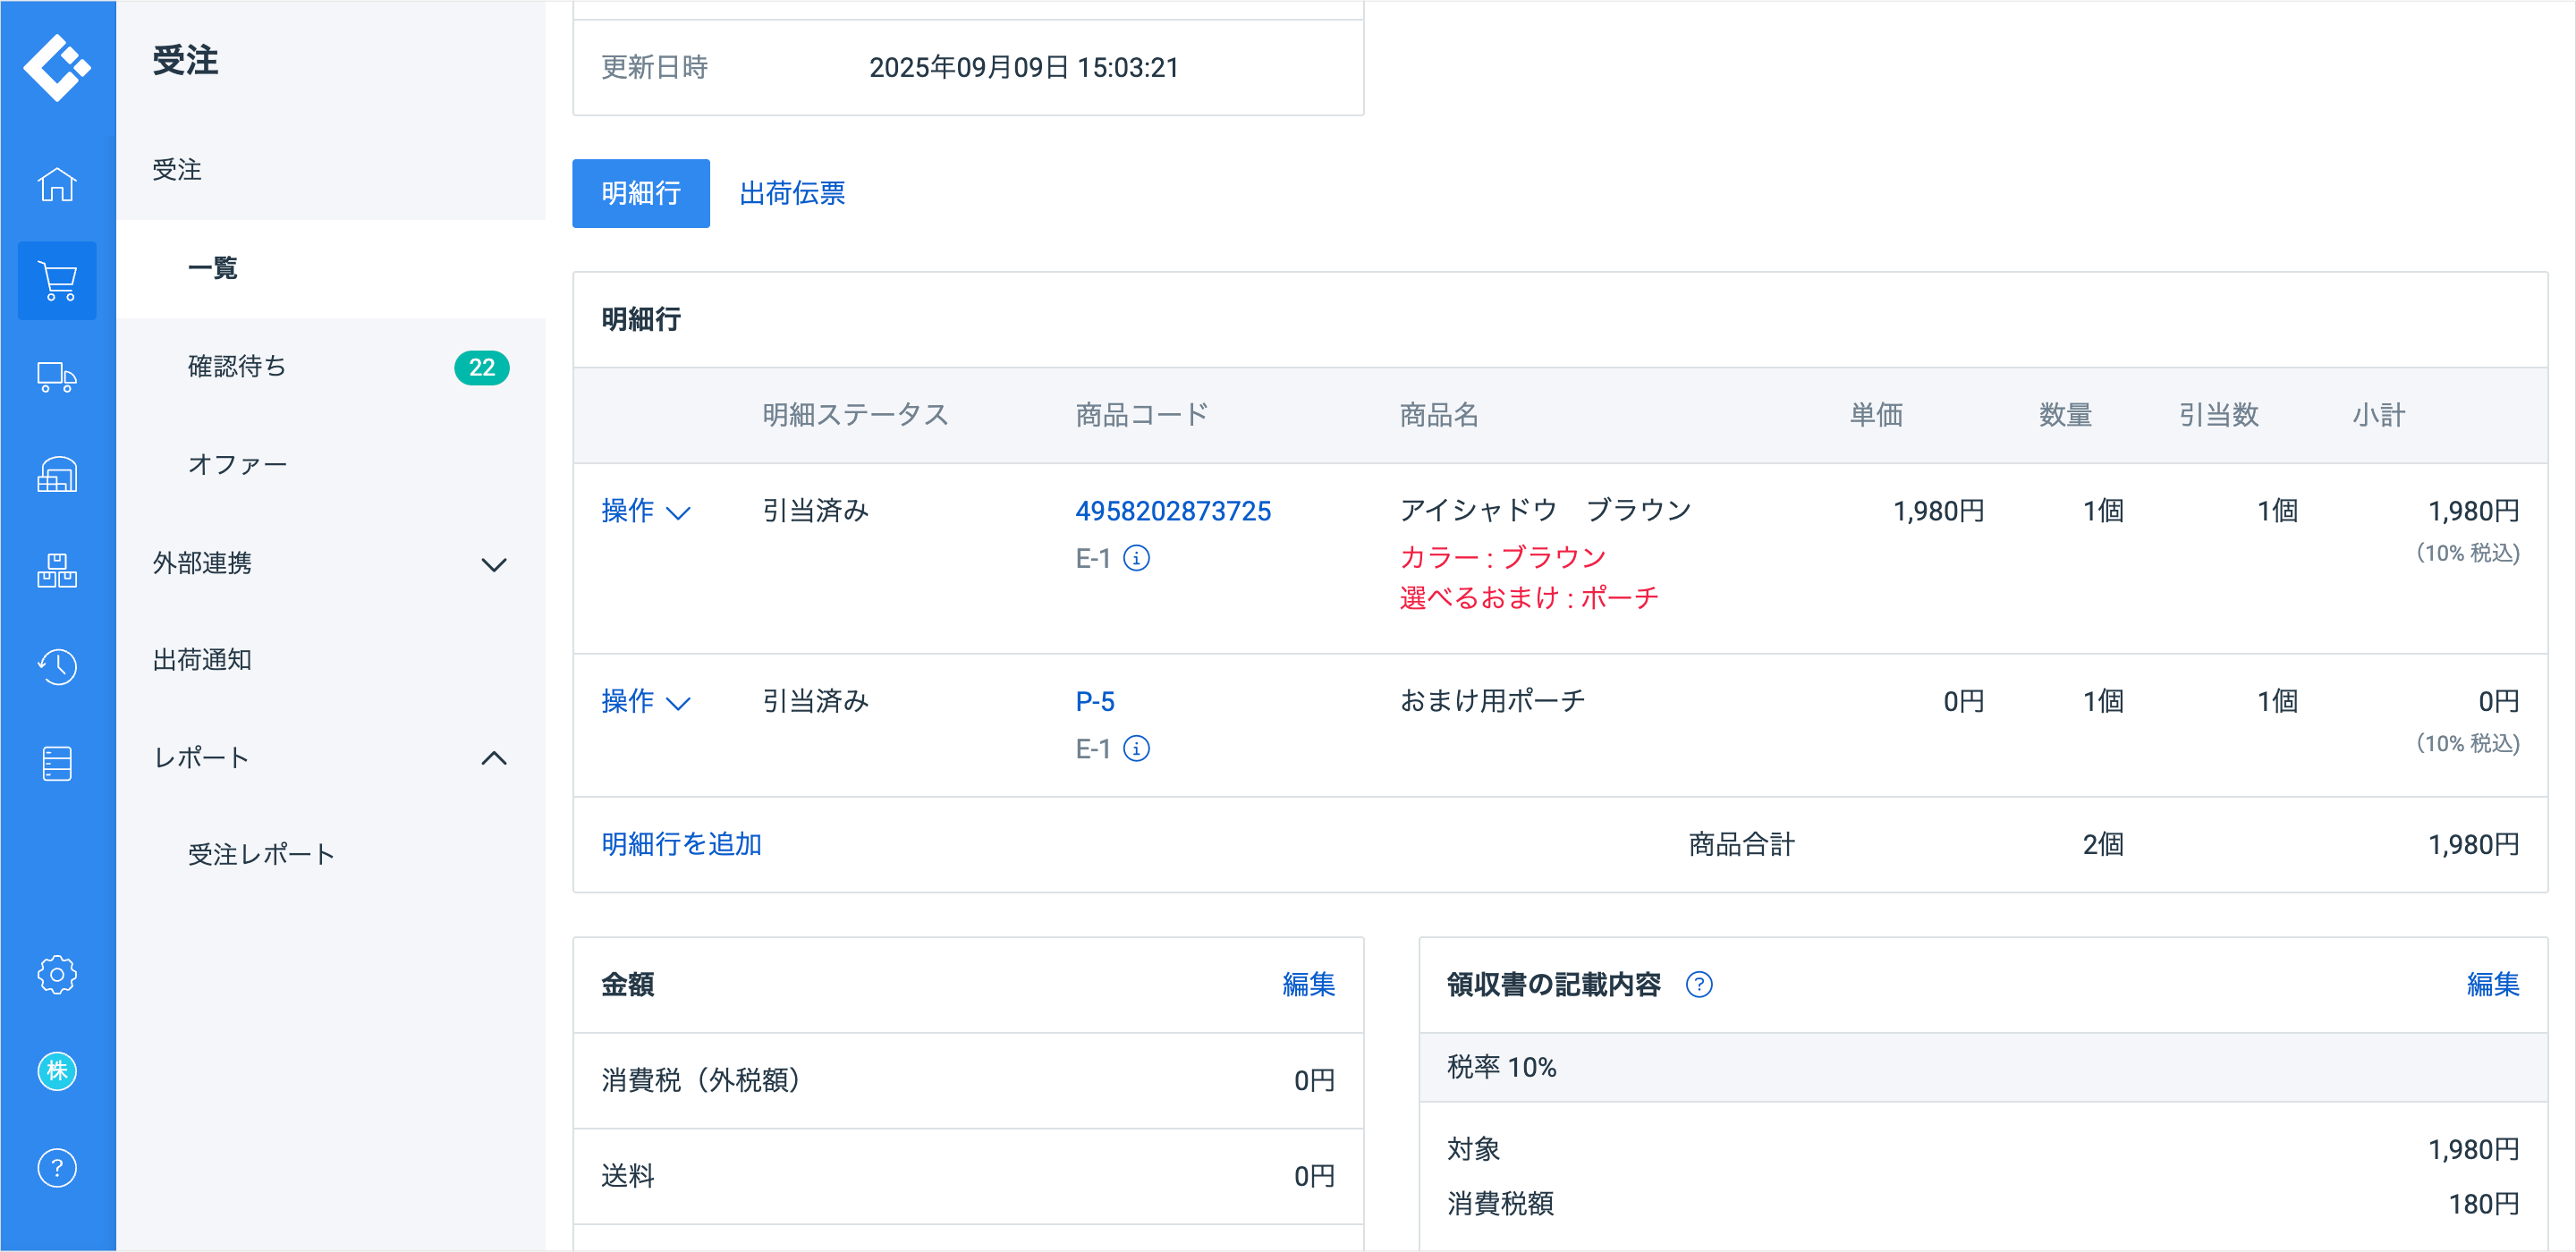The image size is (2576, 1252).
Task: Open the settings gear icon
Action: pyautogui.click(x=57, y=974)
